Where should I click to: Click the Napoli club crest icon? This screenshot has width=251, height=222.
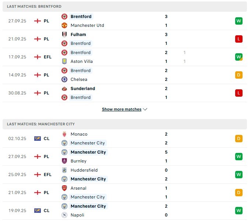(64, 215)
